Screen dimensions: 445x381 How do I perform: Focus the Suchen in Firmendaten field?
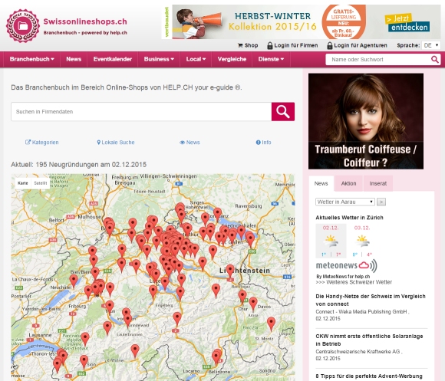click(141, 112)
